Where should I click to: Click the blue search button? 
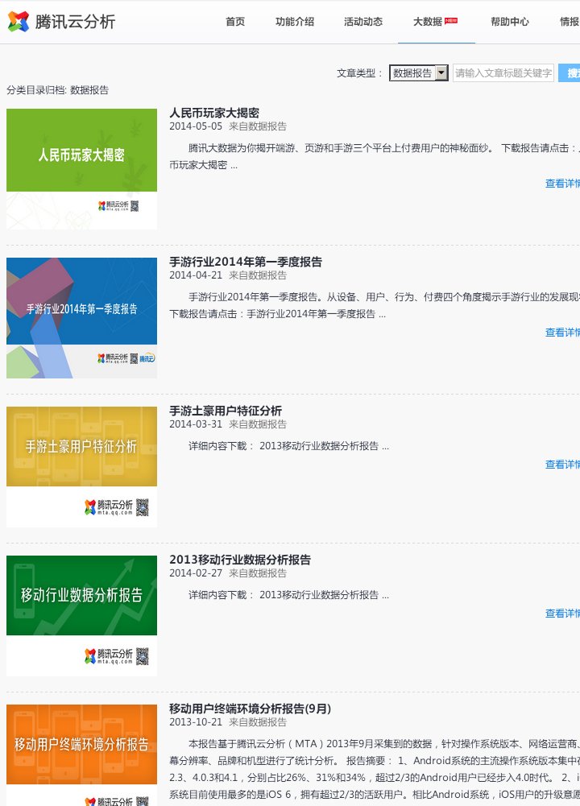click(570, 73)
